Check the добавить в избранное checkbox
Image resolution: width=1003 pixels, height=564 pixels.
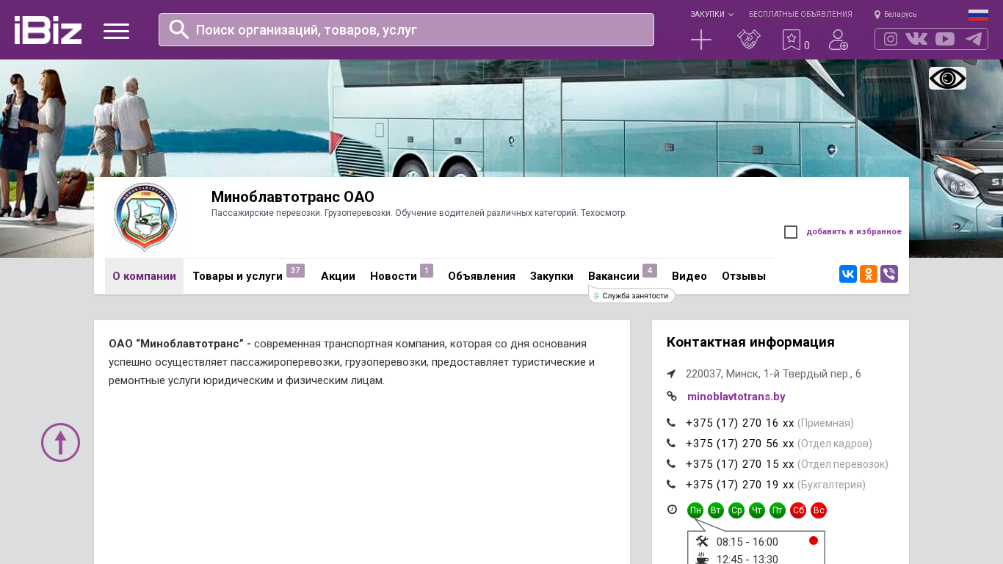[x=791, y=232]
